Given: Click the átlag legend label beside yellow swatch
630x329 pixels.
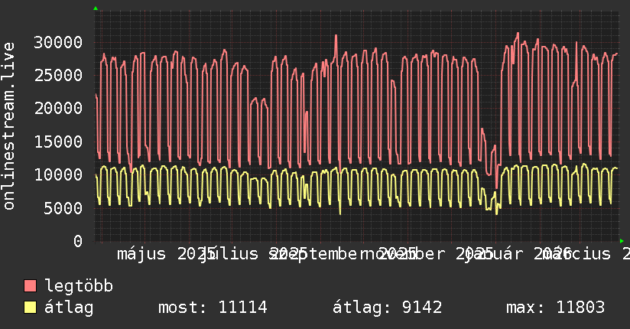Looking at the screenshot, I should tap(69, 308).
